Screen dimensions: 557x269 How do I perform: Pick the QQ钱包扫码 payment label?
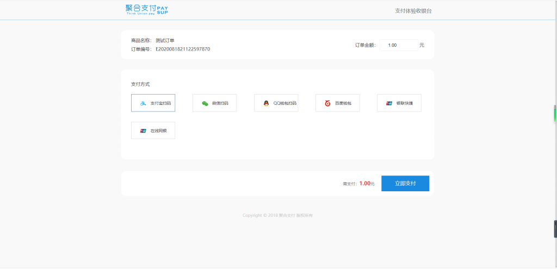[284, 103]
